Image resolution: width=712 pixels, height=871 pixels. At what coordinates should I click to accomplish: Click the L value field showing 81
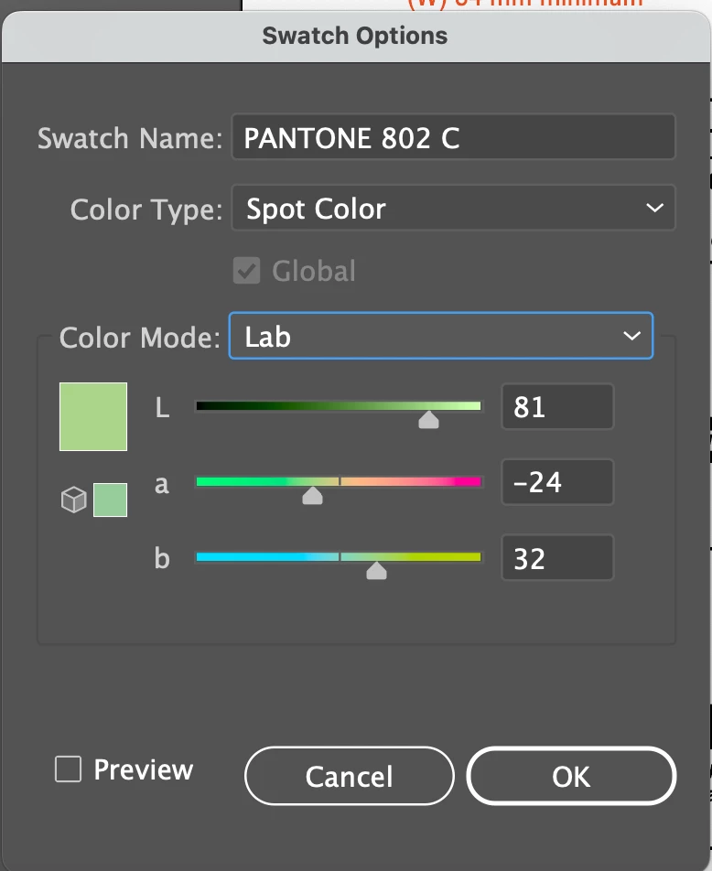coord(557,406)
